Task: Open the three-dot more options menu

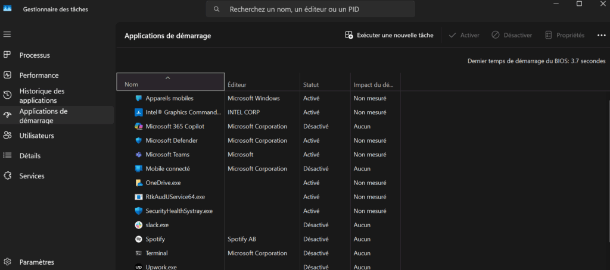Action: pos(602,35)
